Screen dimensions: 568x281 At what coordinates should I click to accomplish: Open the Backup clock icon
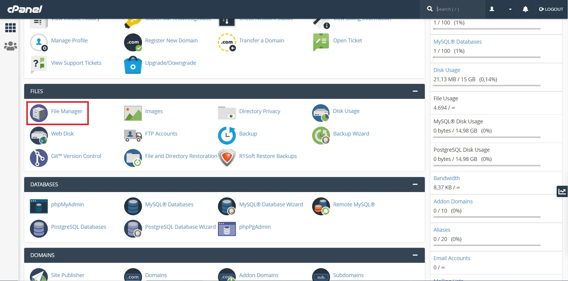[227, 136]
